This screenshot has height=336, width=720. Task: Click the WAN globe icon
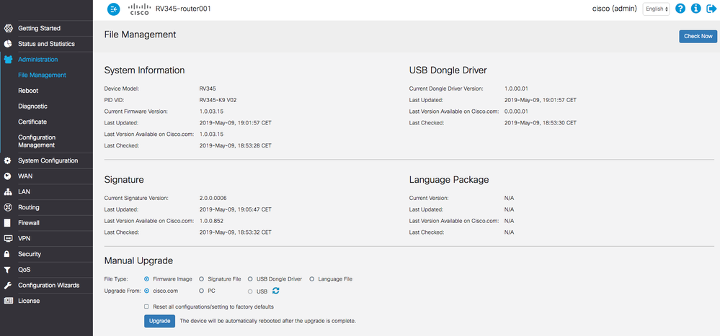[x=7, y=176]
